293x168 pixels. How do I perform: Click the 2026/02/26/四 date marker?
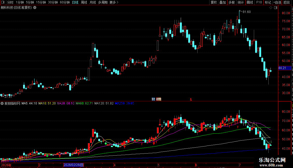73,165
